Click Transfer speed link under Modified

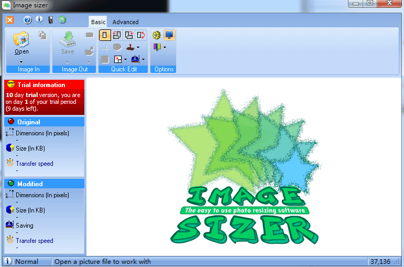click(35, 241)
